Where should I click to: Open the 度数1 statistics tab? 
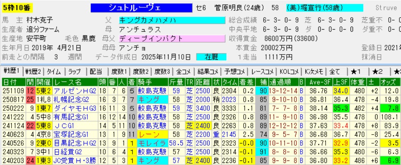[118, 71]
